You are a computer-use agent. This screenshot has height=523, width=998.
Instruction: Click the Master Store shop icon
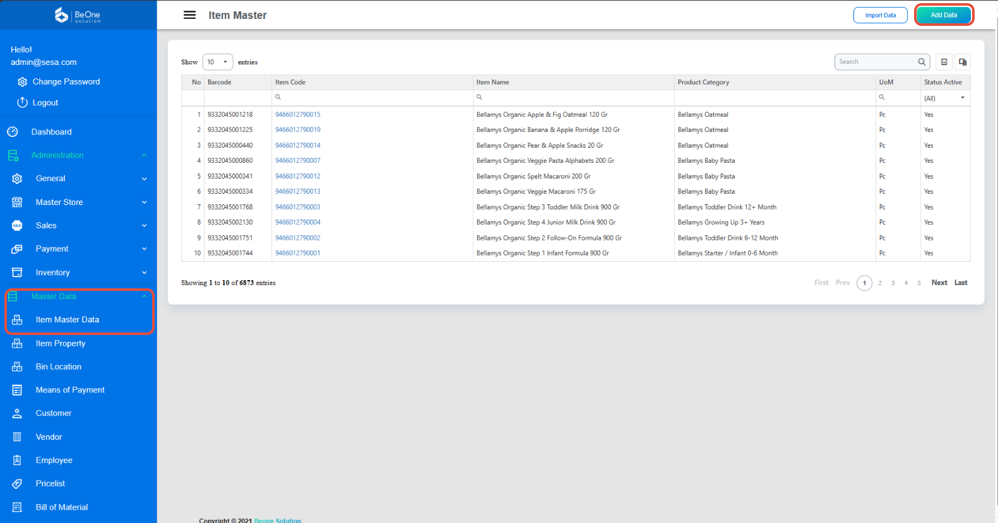click(17, 203)
